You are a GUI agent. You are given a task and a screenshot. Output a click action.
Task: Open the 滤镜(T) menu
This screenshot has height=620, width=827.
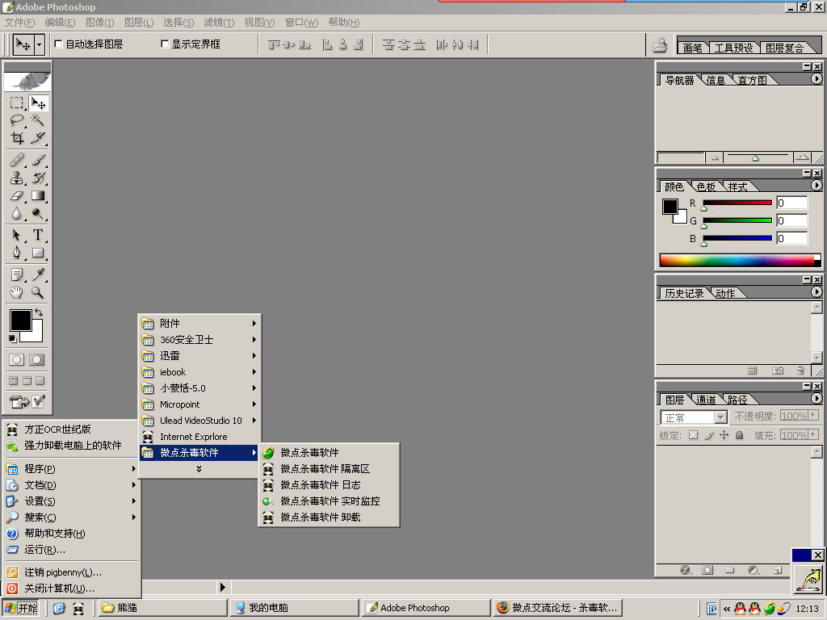[x=219, y=22]
